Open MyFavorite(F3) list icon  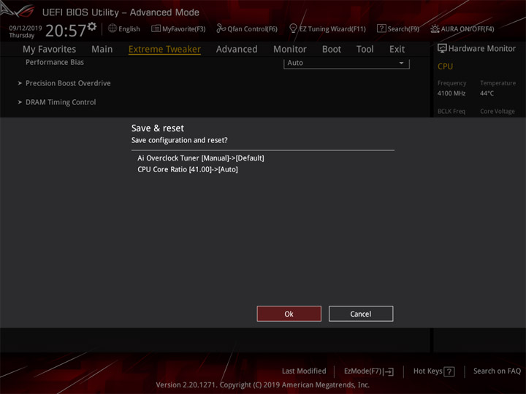156,28
